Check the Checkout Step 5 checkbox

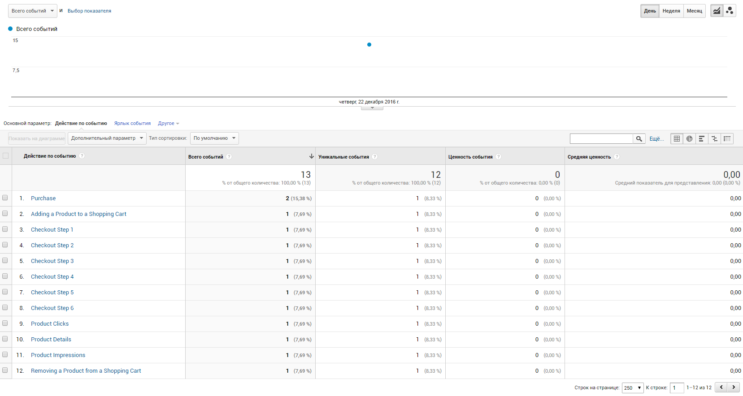pos(5,292)
